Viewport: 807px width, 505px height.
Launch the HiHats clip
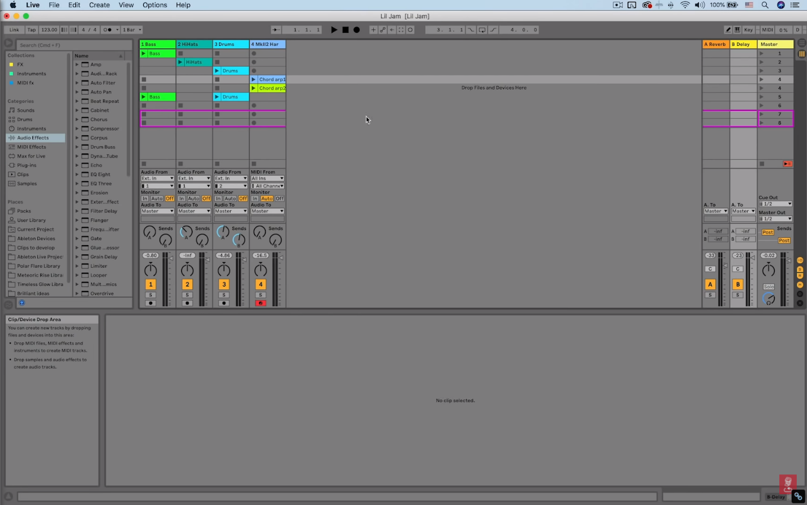coord(180,62)
